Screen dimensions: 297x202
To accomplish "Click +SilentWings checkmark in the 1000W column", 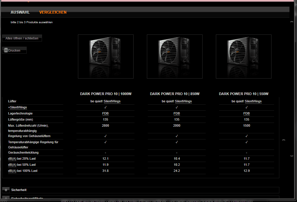I will click(105, 107).
